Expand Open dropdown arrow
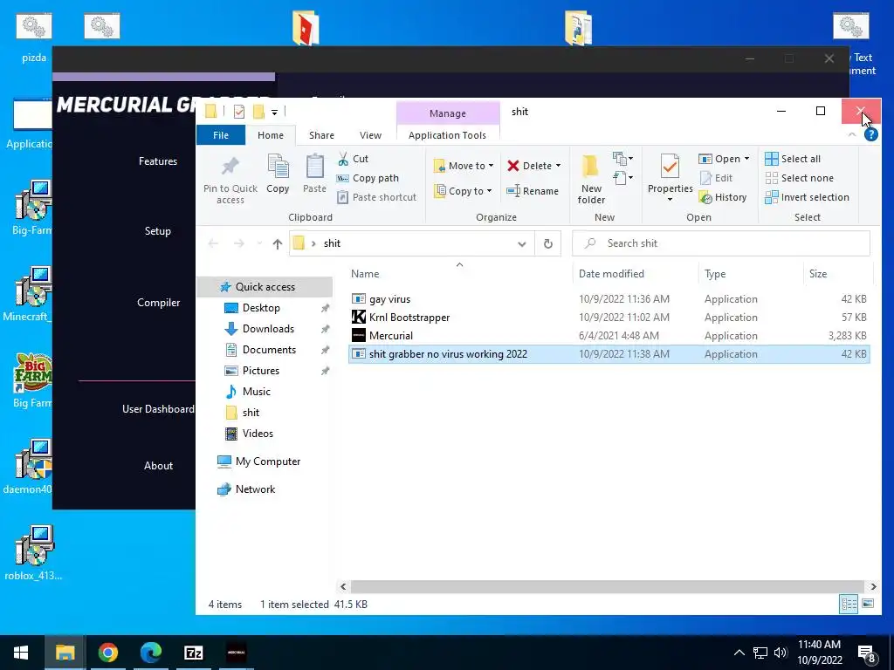Image resolution: width=894 pixels, height=670 pixels. point(747,159)
